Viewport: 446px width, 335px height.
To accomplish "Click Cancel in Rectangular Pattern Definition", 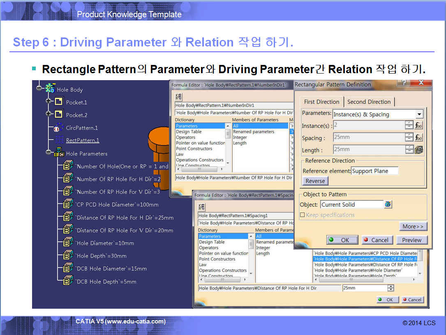I will coord(377,240).
